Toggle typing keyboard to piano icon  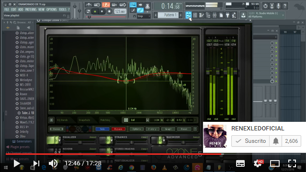[x=133, y=5]
